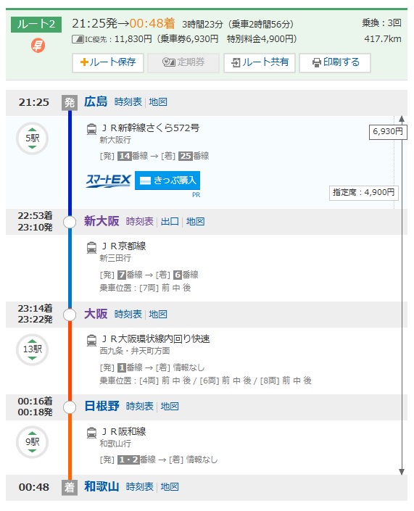This screenshot has height=511, width=414.
Task: Expand the 9駅 stops on 阪和線
Action: click(33, 442)
